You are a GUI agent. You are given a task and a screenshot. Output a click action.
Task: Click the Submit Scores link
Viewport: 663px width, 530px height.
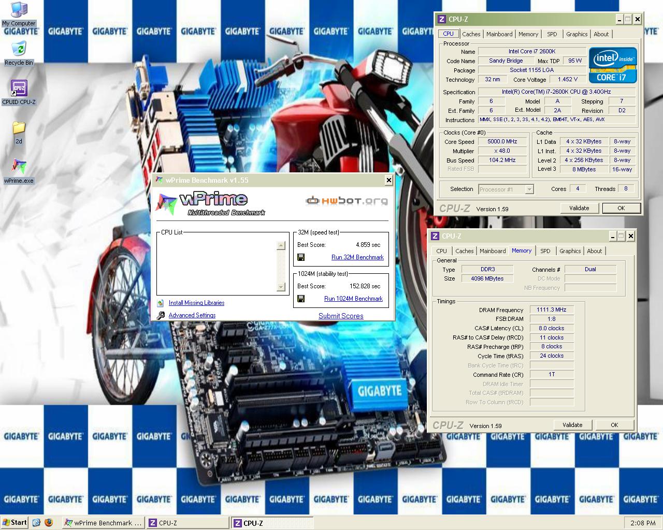tap(341, 316)
